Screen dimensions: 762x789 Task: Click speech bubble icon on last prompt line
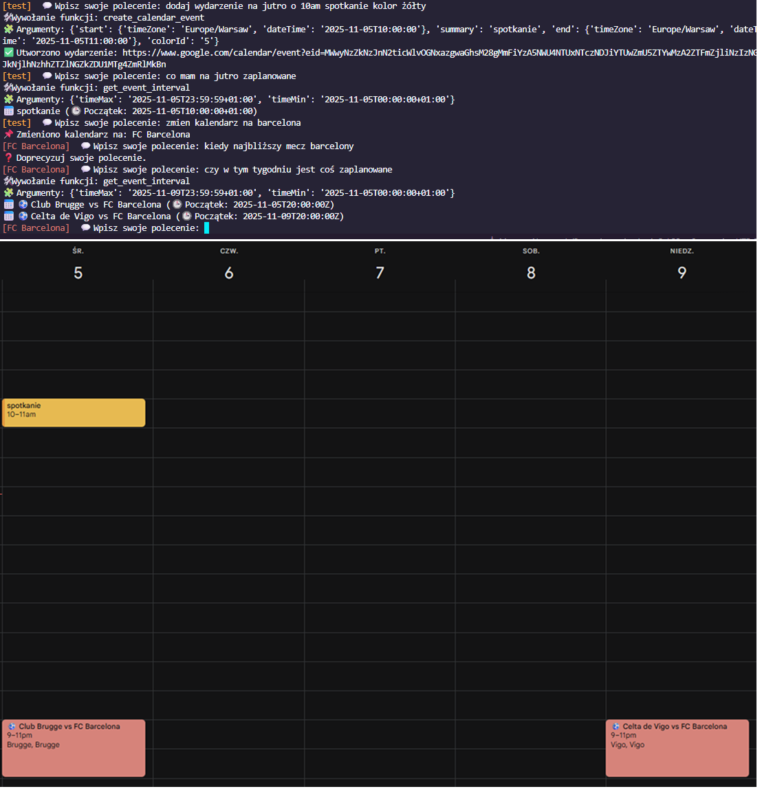pyautogui.click(x=85, y=227)
